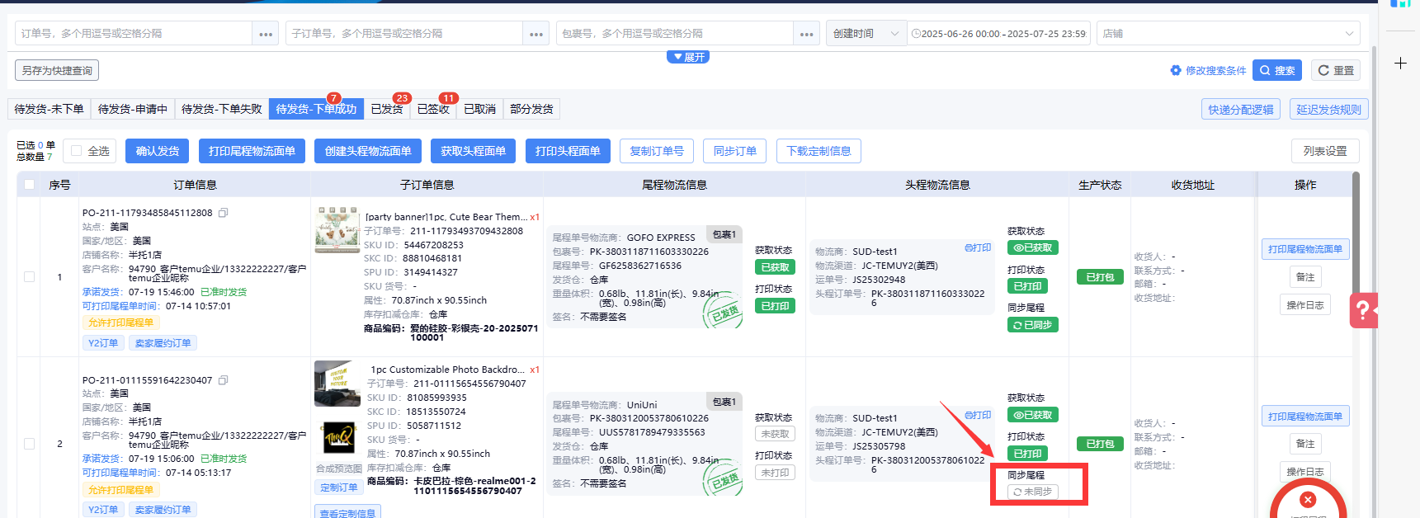This screenshot has height=518, width=1420.
Task: Click the 未同步 sync status in row 2
Action: tap(1032, 492)
